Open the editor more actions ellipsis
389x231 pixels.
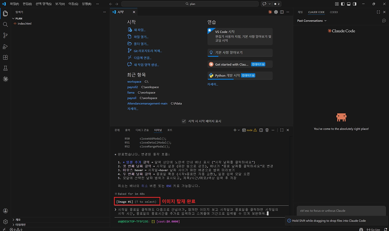coord(288,12)
